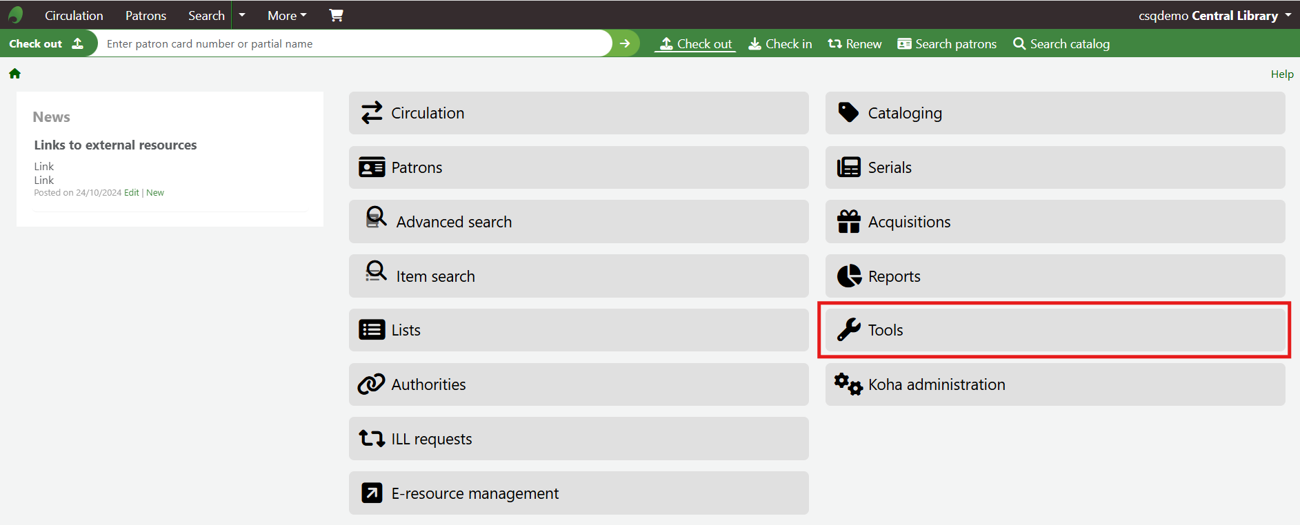Click the pie chart icon for Reports

(849, 276)
